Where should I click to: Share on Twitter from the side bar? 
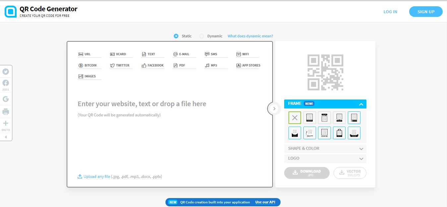point(6,72)
